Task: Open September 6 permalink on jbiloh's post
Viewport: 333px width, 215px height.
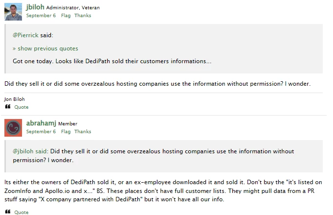Action: (41, 16)
